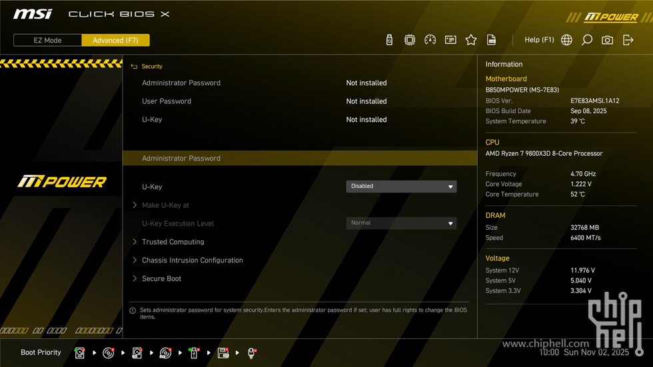The height and width of the screenshot is (367, 653).
Task: Open the speedometer gauge icon
Action: point(430,40)
